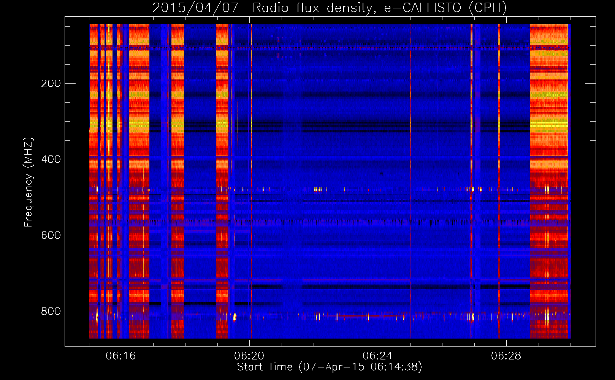Click the plot title '2015/04/07 Radio flux density, e-CALLISTO (CPH)'
This screenshot has width=615, height=380.
[x=330, y=8]
